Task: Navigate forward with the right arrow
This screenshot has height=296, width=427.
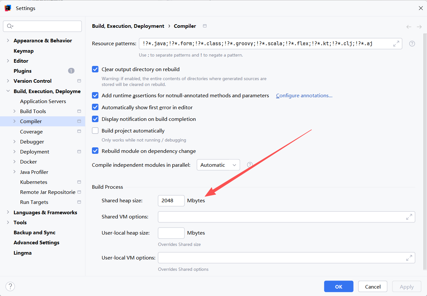Action: pyautogui.click(x=419, y=27)
